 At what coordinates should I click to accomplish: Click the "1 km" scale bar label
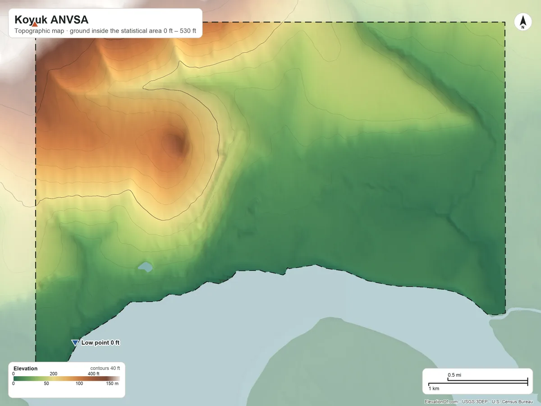434,389
